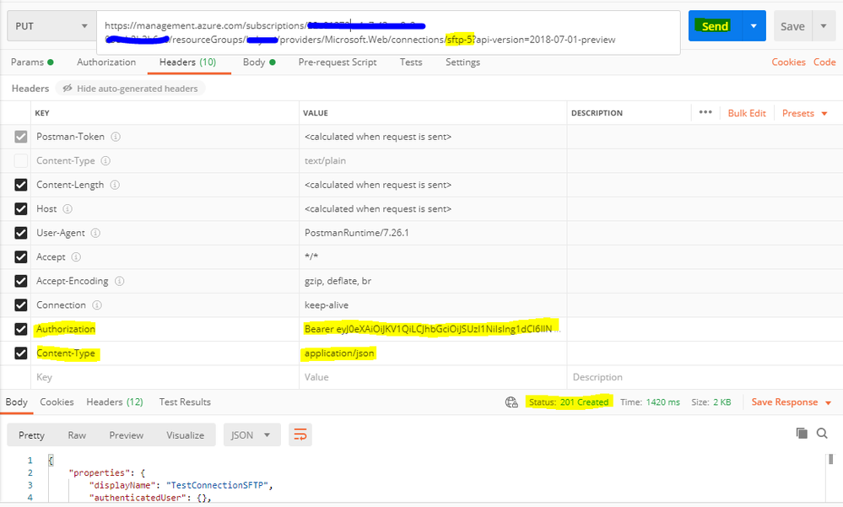
Task: Click Hide auto-generated headers
Action: point(131,89)
